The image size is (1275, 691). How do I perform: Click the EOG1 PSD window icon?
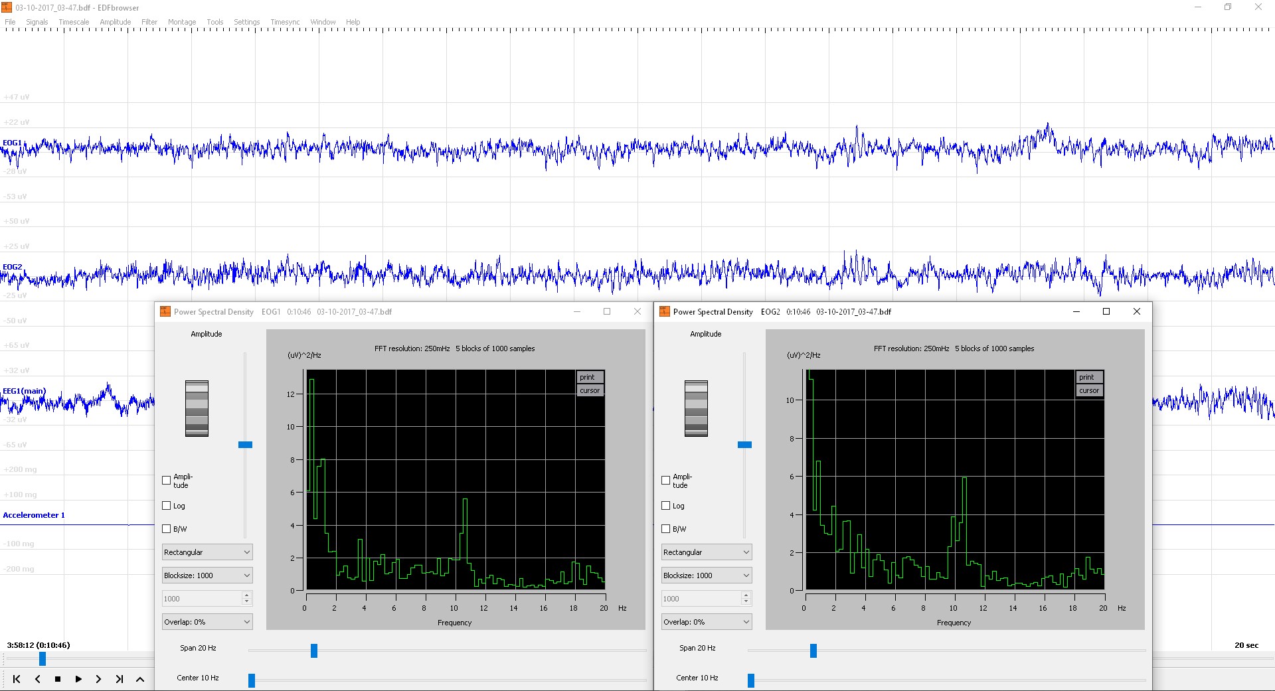(165, 311)
